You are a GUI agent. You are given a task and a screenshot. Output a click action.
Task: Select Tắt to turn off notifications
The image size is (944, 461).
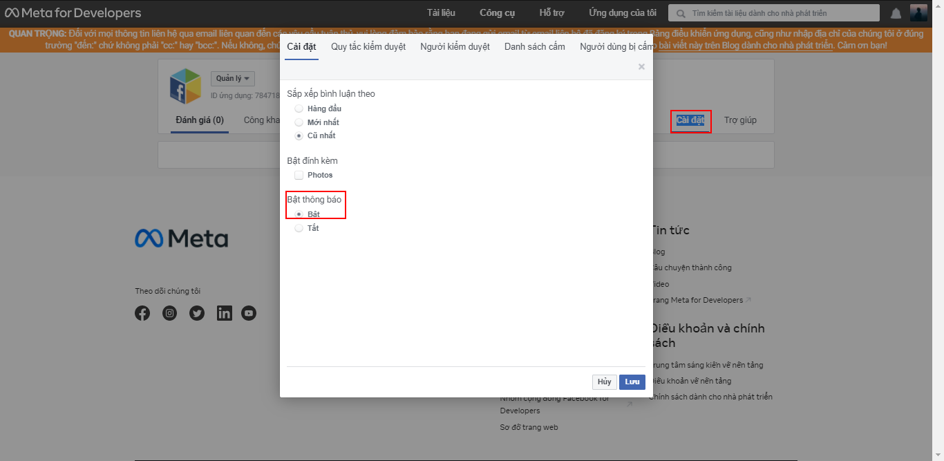click(299, 228)
